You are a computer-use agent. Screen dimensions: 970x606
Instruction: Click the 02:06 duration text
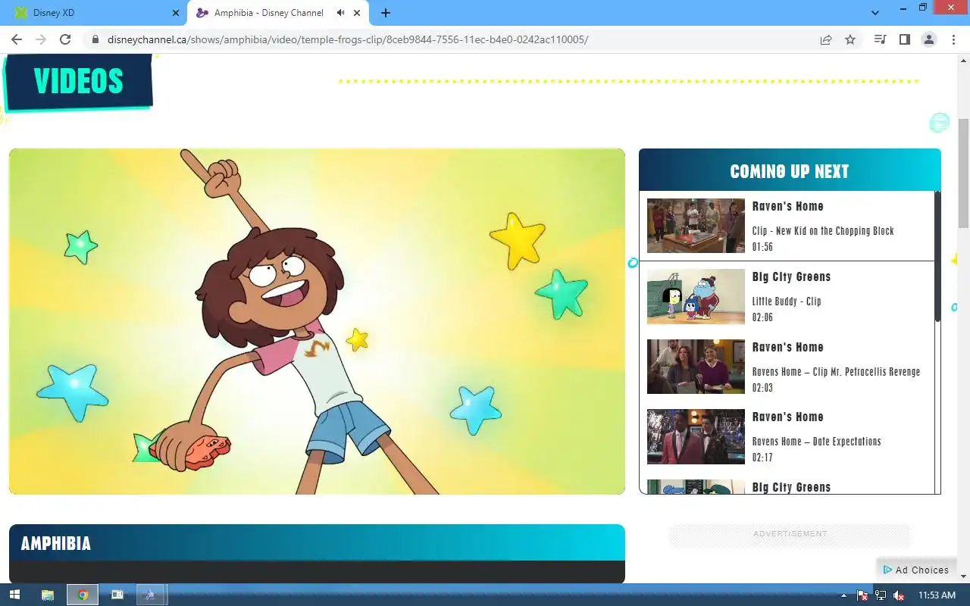tap(762, 317)
